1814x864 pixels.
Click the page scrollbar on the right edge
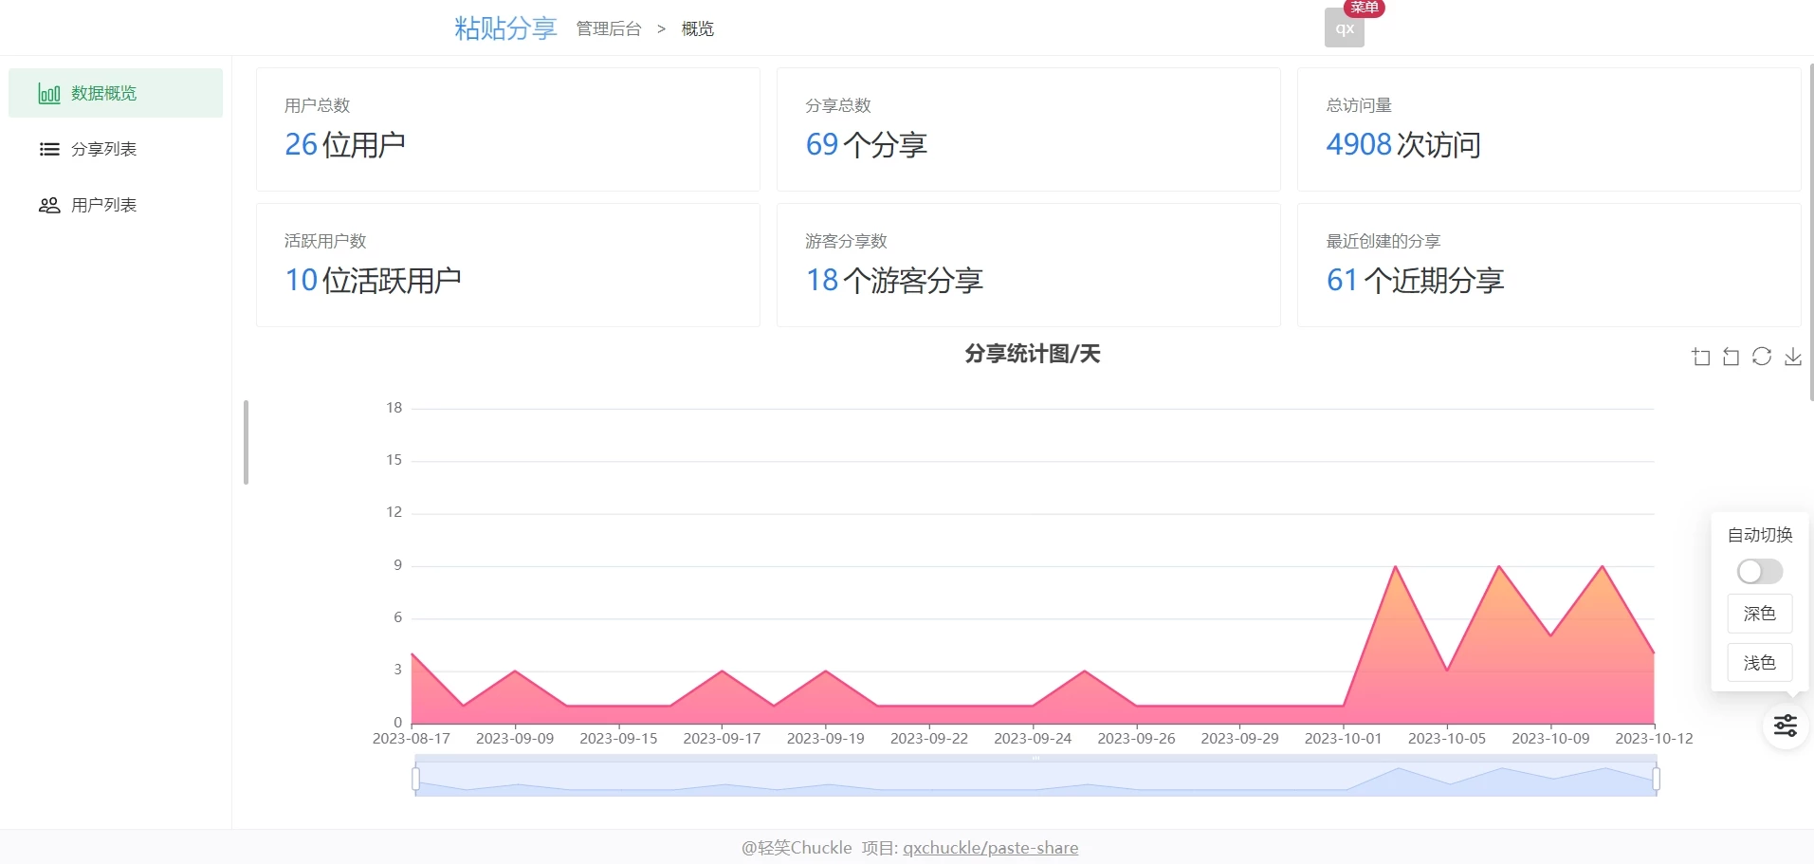(x=1811, y=232)
